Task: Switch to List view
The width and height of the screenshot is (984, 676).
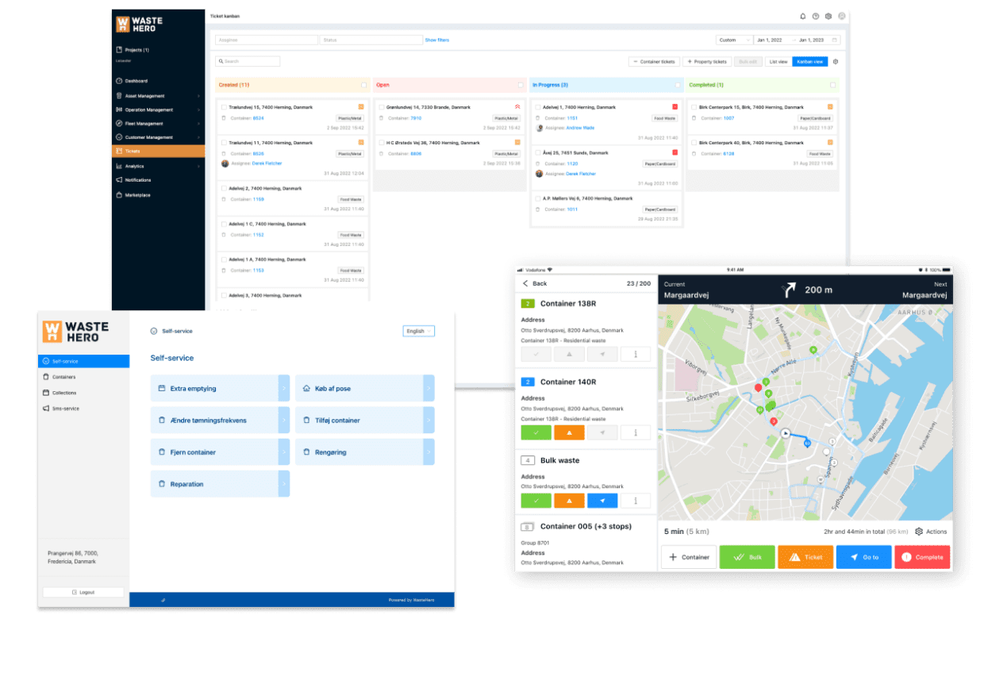Action: point(778,61)
